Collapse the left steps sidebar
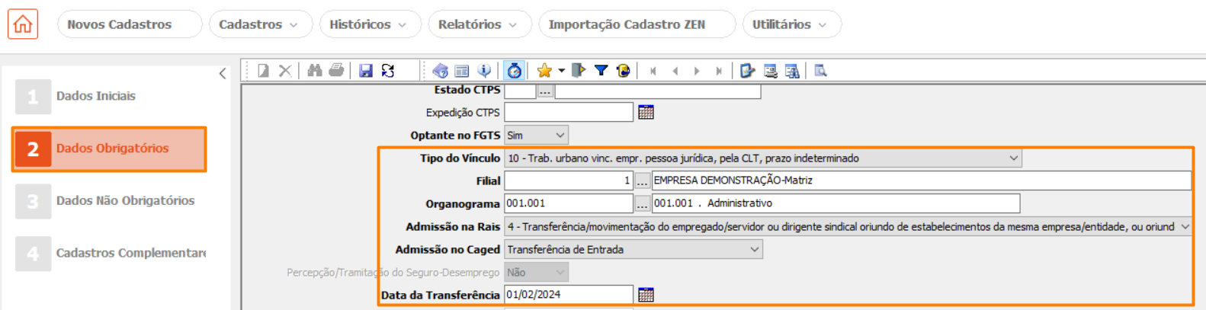The width and height of the screenshot is (1206, 310). pyautogui.click(x=223, y=74)
